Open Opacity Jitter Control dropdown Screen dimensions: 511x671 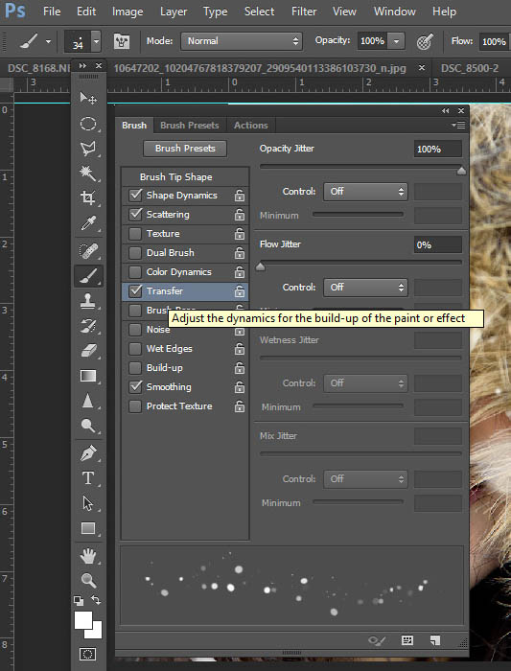tap(365, 192)
